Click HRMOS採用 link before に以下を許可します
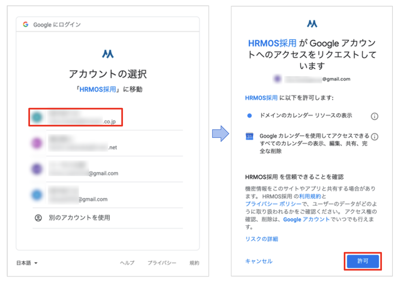The image size is (404, 283). (261, 98)
